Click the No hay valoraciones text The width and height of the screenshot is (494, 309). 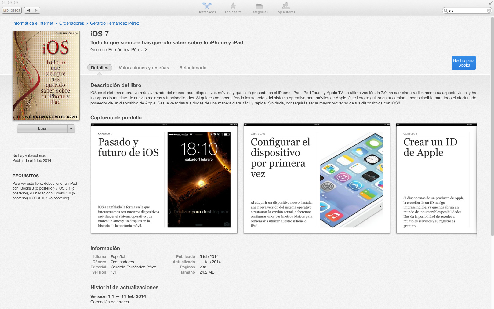coord(29,156)
